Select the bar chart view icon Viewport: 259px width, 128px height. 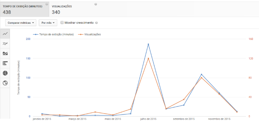(x=5, y=63)
